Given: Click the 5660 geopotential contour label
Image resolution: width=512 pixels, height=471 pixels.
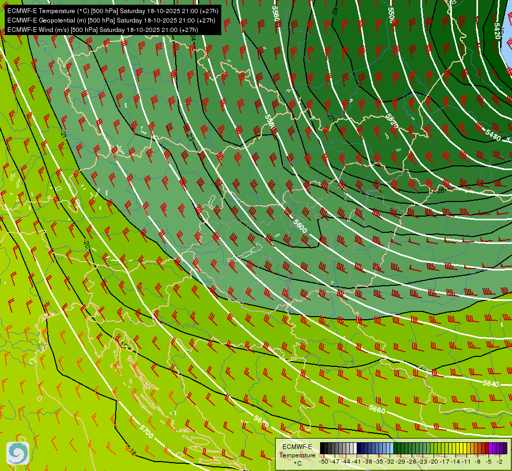Looking at the screenshot, I should (x=377, y=409).
